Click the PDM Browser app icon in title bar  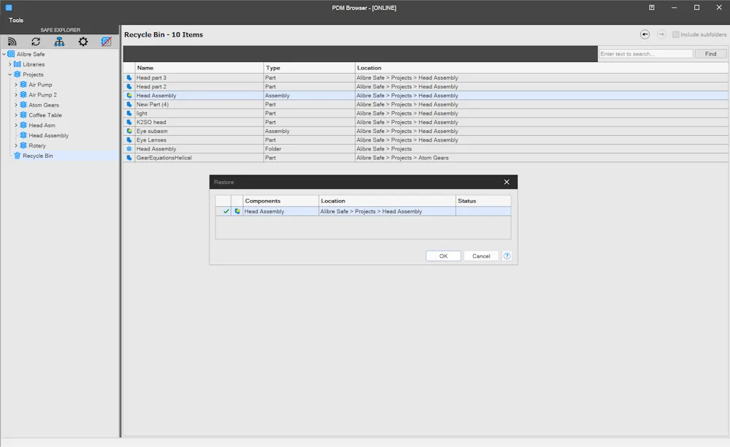8,7
